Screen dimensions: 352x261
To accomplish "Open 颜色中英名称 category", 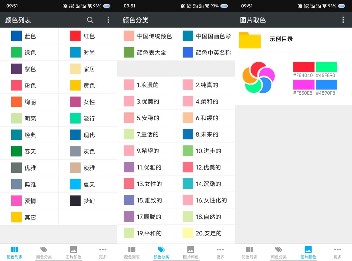I will [207, 53].
